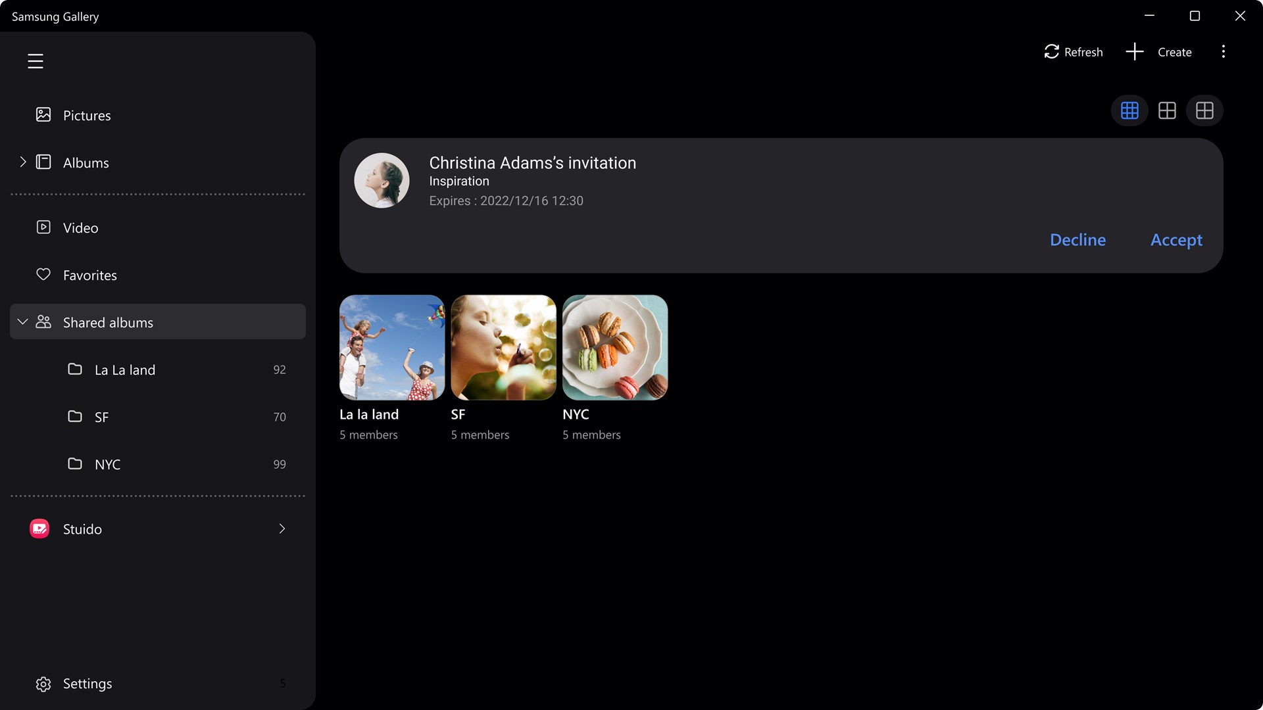Open the Favorites section

click(x=158, y=275)
